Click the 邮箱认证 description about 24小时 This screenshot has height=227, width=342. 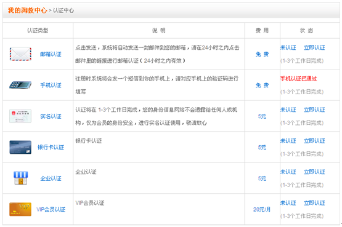click(157, 54)
